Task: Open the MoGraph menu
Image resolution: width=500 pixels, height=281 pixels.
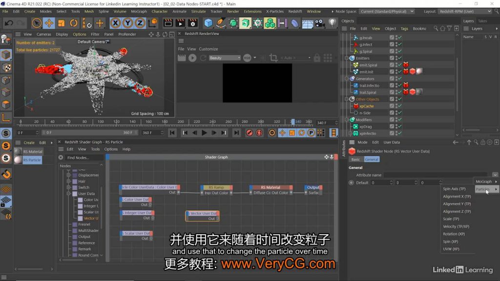Action: click(x=139, y=12)
